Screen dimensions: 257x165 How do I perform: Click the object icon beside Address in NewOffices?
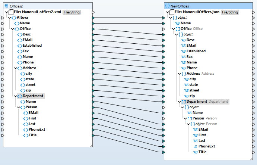183,74
